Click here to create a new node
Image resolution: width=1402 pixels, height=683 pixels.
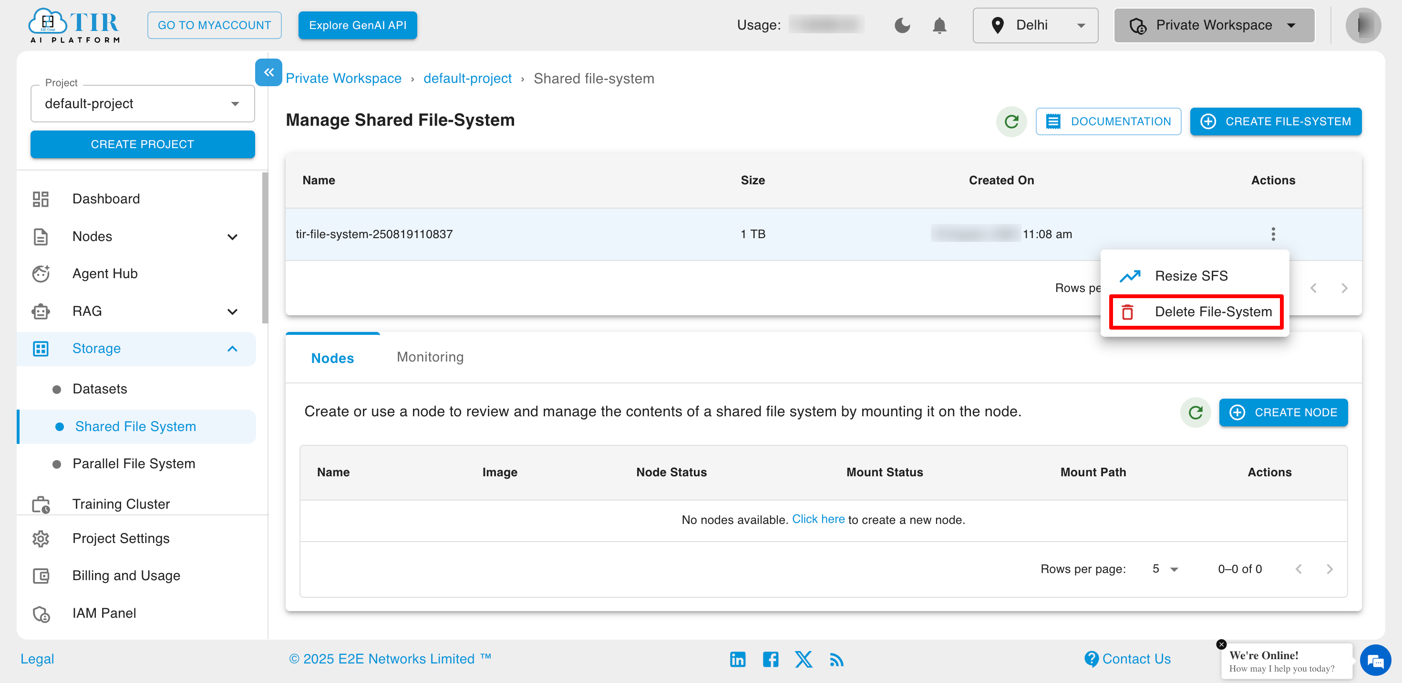(819, 519)
